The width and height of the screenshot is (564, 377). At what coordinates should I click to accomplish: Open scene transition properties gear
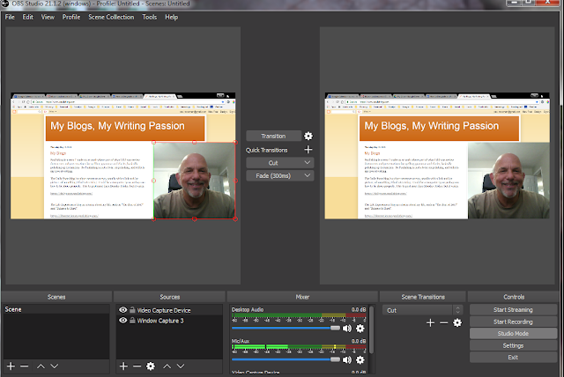pyautogui.click(x=457, y=322)
